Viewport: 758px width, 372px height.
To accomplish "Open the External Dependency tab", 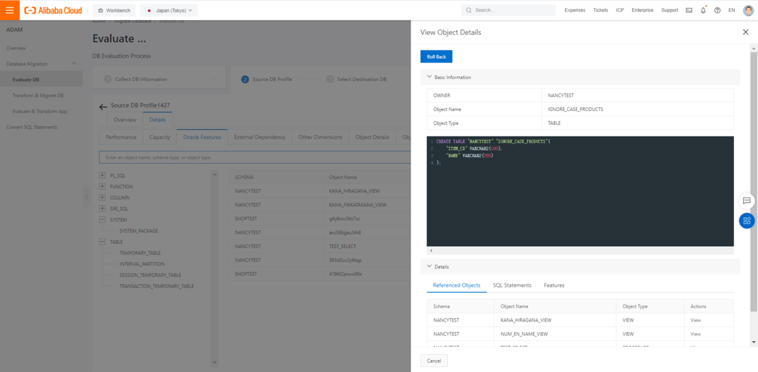I will coord(260,137).
